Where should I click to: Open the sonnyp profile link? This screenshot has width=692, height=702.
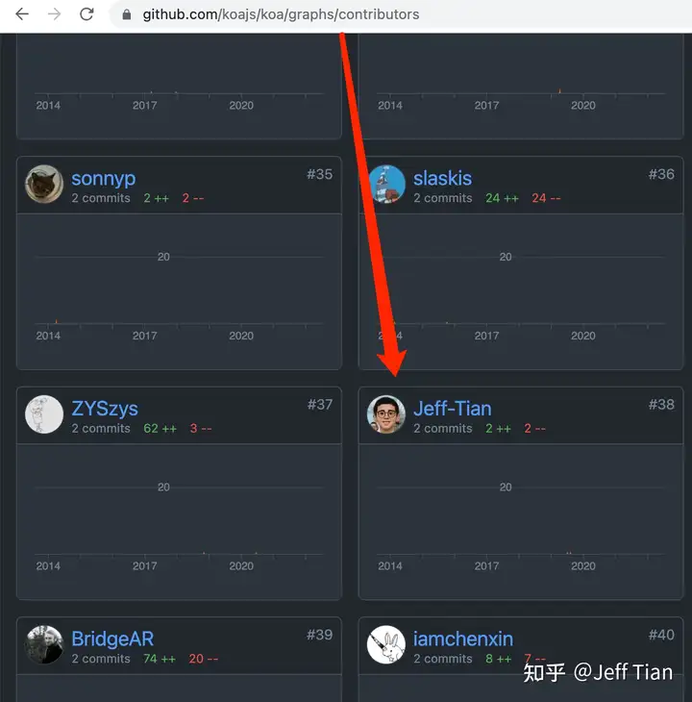[x=104, y=179]
